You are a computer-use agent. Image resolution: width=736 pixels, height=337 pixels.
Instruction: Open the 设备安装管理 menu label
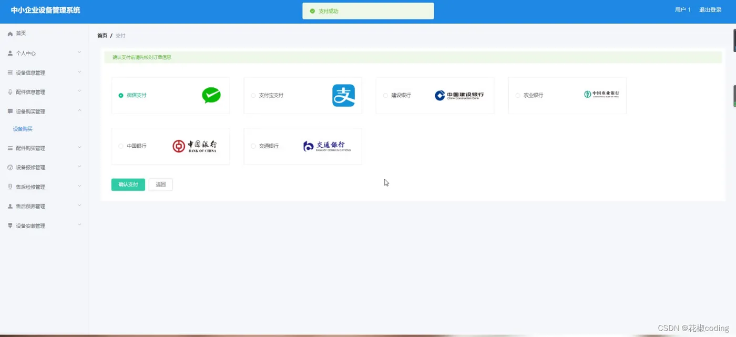(30, 226)
